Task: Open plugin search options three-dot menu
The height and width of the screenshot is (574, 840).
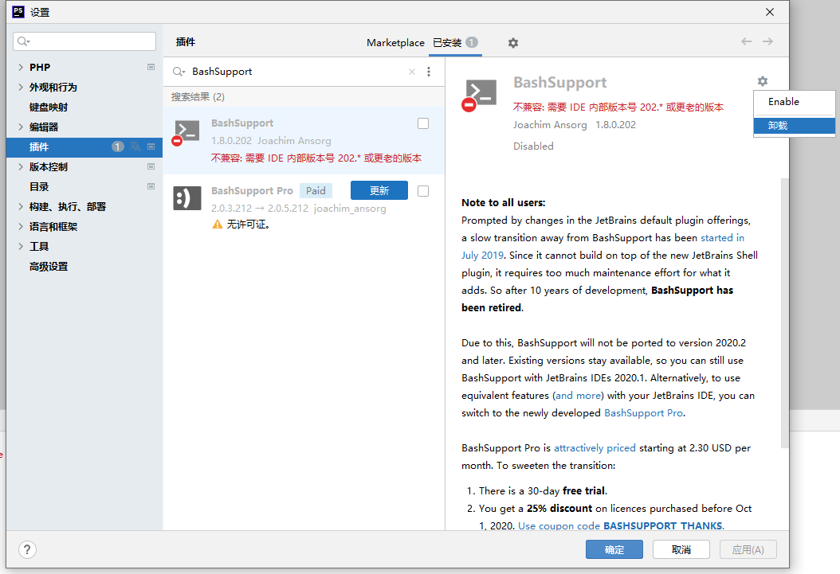Action: click(x=429, y=72)
